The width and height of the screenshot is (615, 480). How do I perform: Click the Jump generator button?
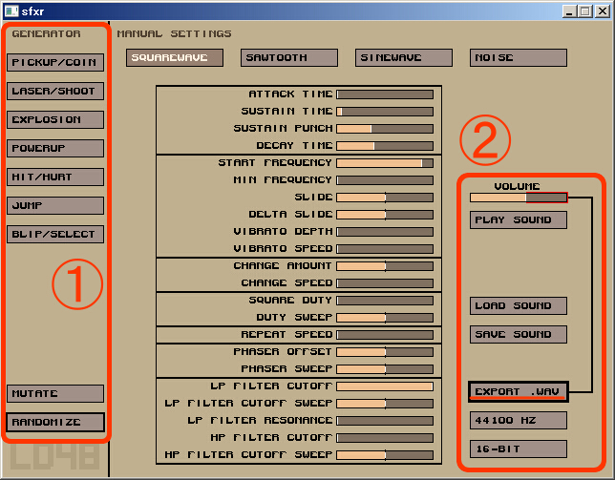point(55,206)
